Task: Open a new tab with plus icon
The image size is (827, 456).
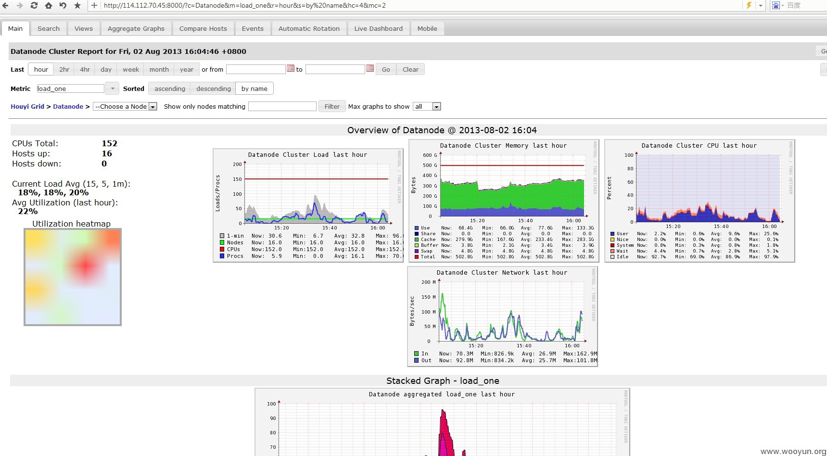Action: (x=94, y=5)
